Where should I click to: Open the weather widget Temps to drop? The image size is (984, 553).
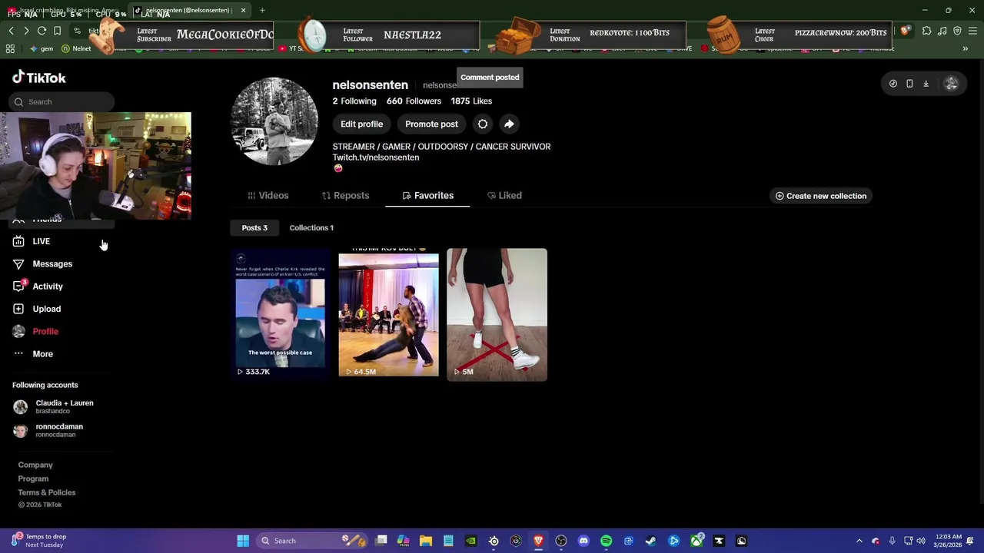point(38,541)
